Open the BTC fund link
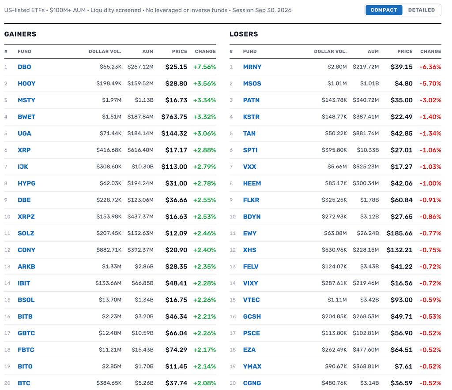The height and width of the screenshot is (390, 452). point(24,383)
